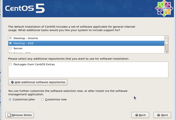Enable the Server task checkbox

tap(10, 48)
